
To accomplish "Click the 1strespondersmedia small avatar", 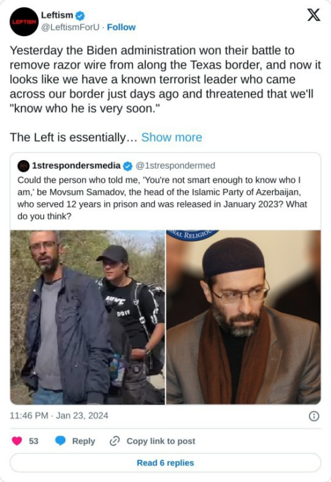I will 23,166.
